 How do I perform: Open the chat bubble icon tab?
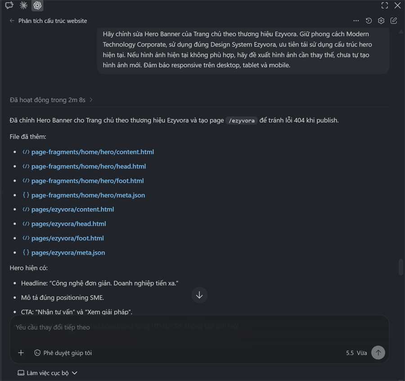(9, 5)
